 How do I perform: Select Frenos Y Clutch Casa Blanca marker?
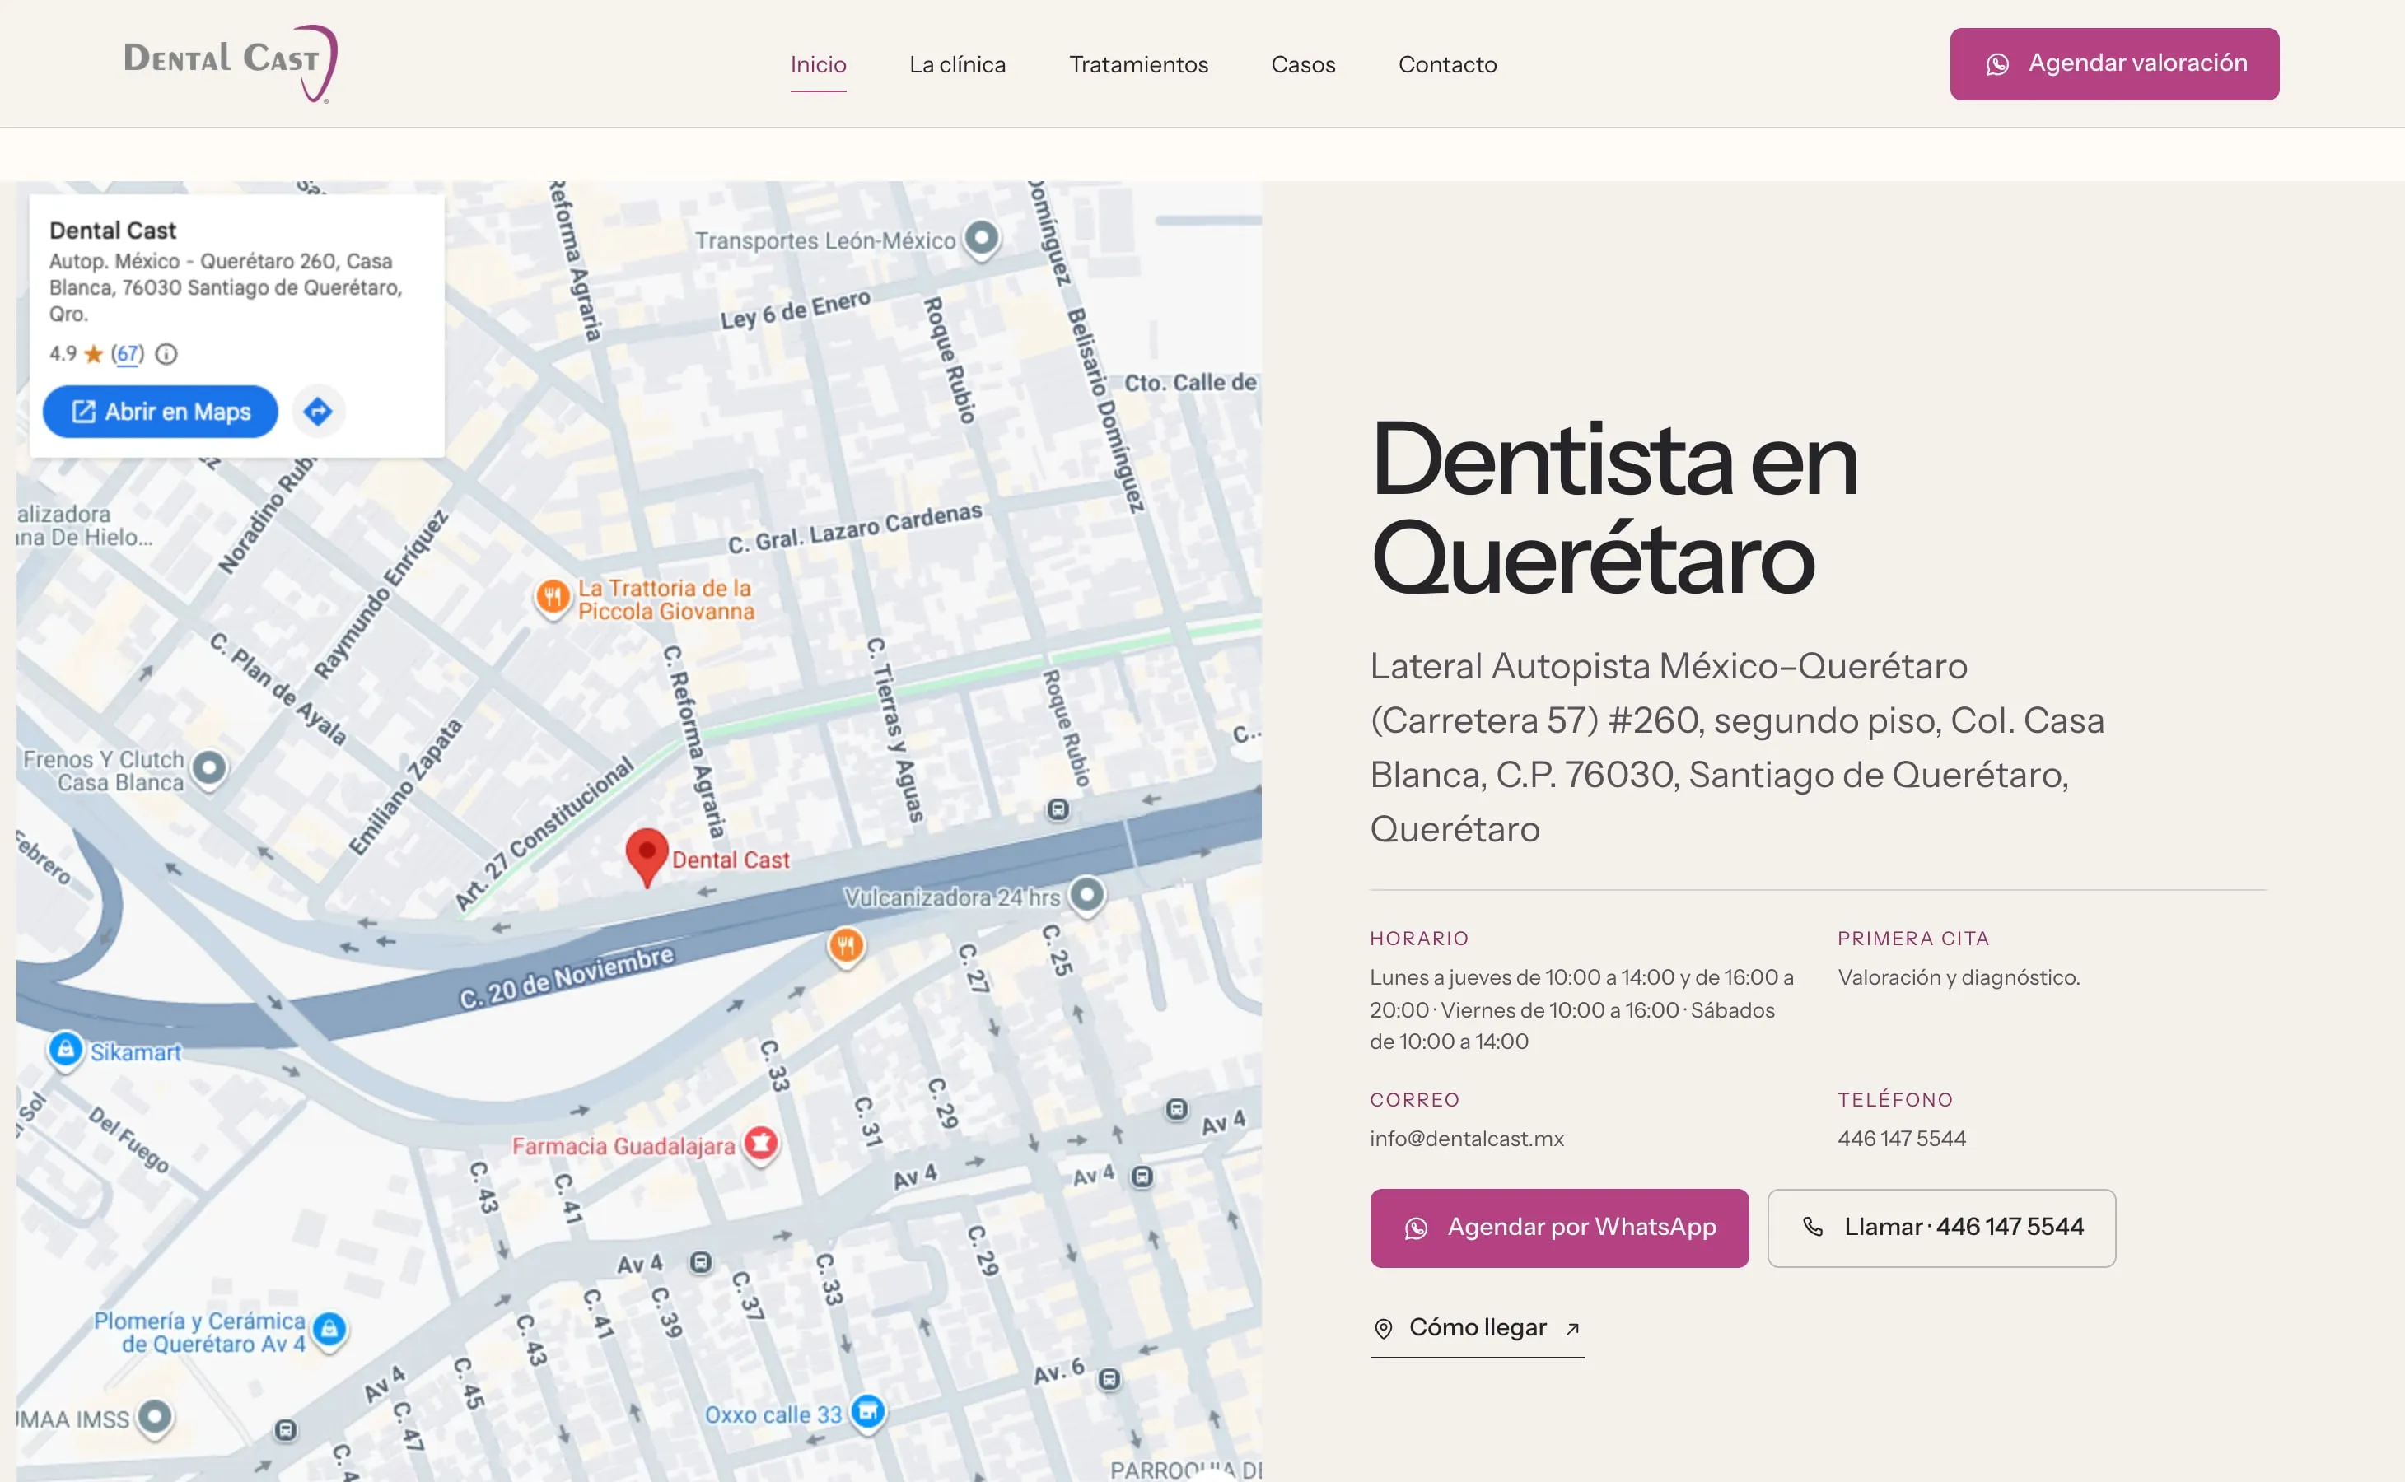[x=209, y=768]
